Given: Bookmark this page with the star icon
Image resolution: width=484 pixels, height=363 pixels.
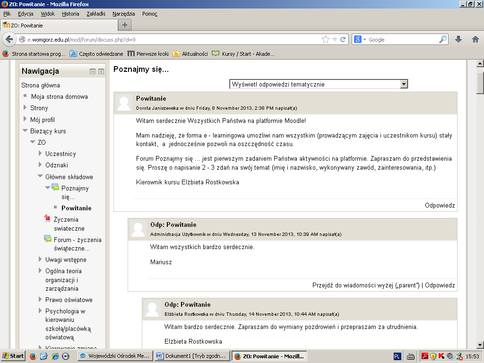Looking at the screenshot, I should [325, 40].
